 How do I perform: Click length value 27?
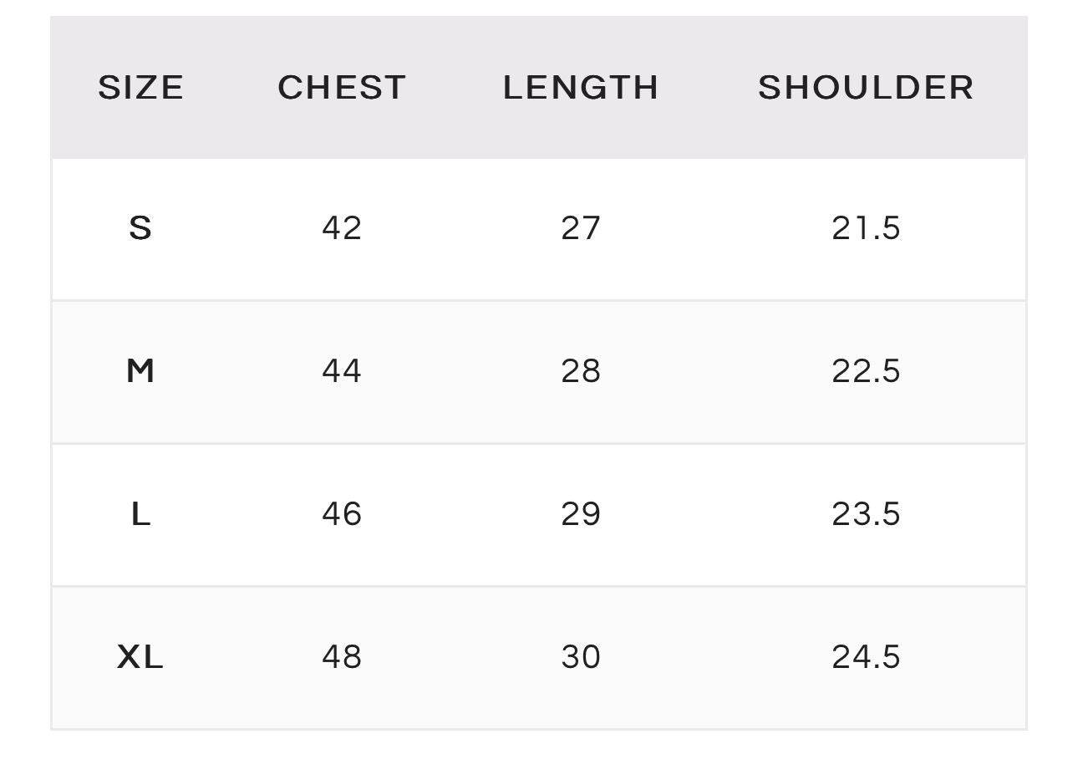(x=581, y=228)
